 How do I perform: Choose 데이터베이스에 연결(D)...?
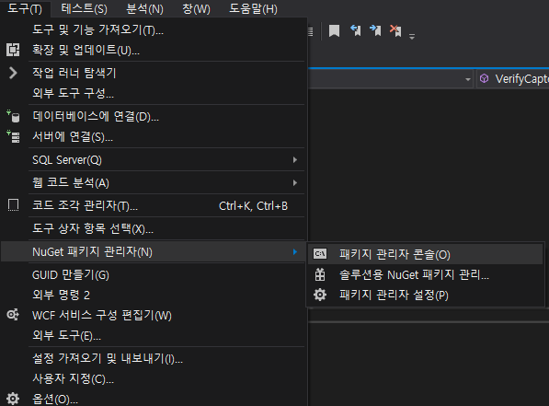click(x=154, y=116)
